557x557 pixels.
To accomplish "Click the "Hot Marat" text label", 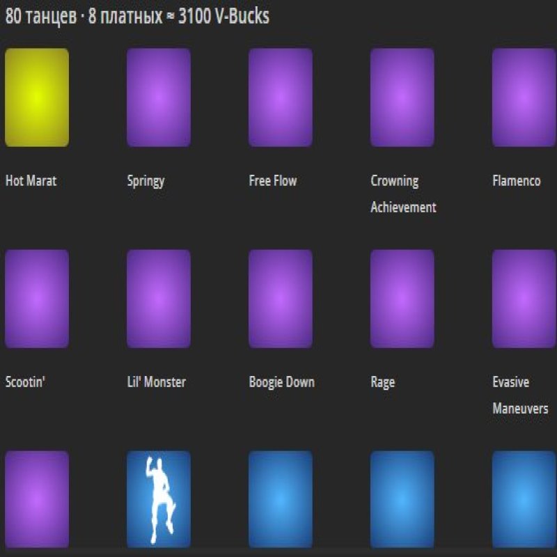I will pos(31,181).
